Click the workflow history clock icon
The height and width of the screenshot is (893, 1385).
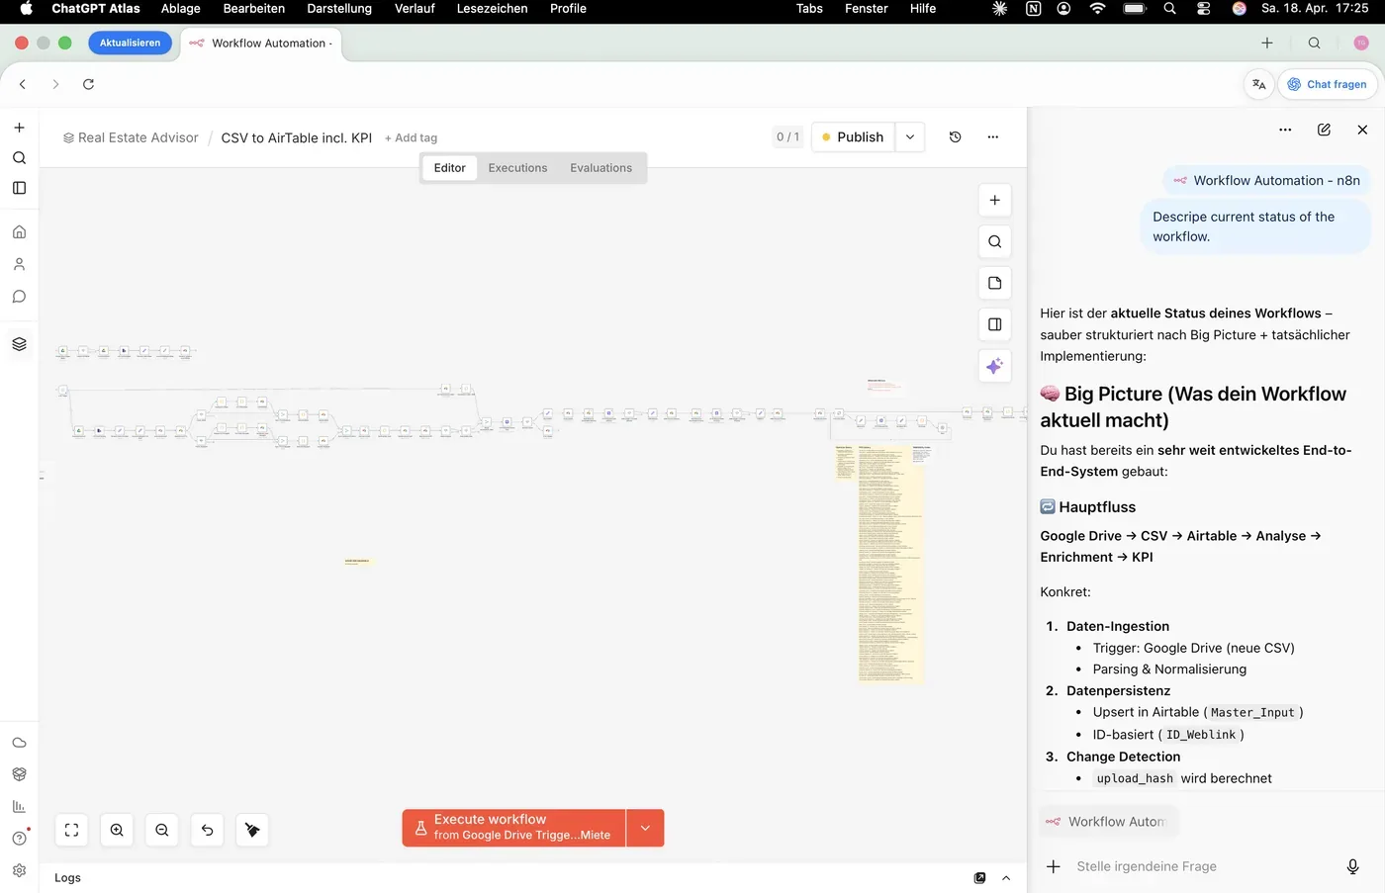[x=955, y=137]
